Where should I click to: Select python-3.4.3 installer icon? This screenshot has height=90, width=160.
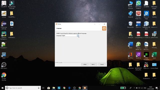[154, 35]
